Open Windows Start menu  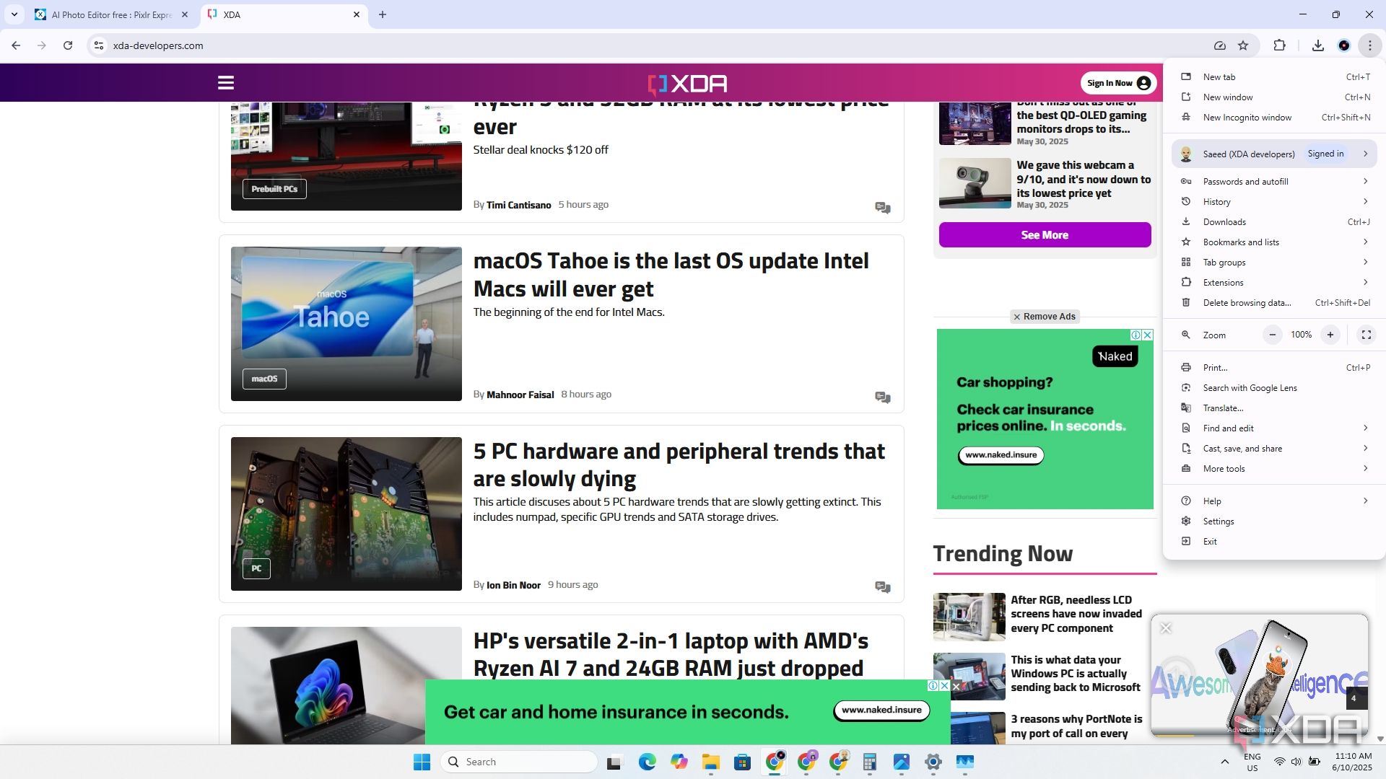pyautogui.click(x=422, y=762)
